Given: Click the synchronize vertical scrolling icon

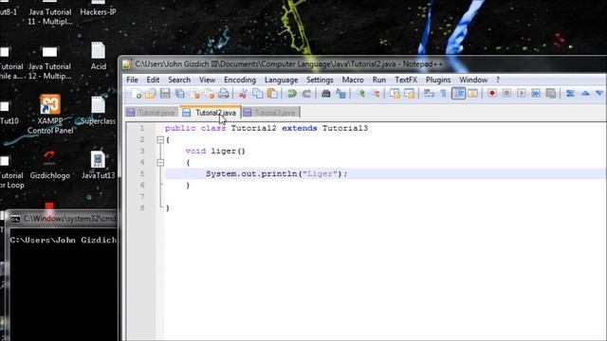Looking at the screenshot, I should [395, 94].
